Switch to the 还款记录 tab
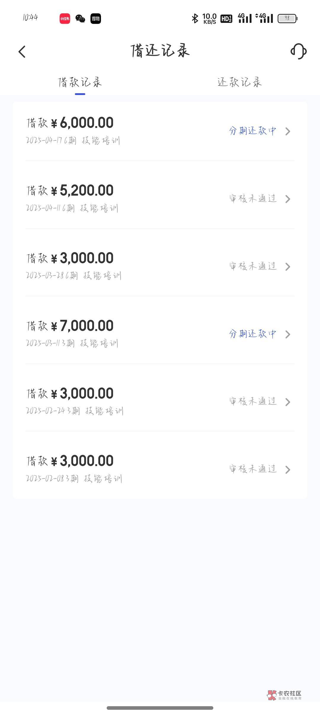Viewport: 320px width, 716px height. coord(239,82)
